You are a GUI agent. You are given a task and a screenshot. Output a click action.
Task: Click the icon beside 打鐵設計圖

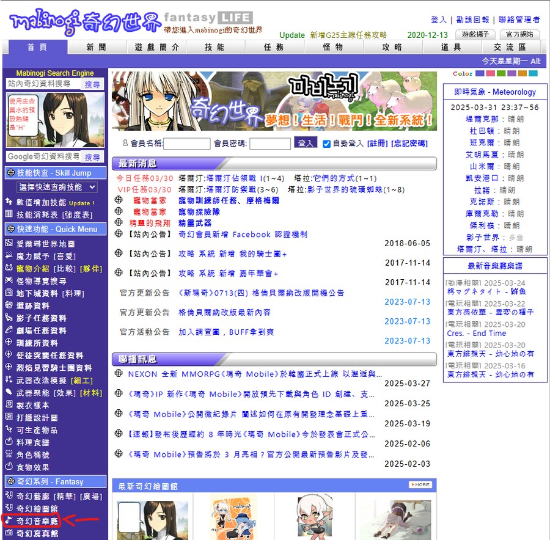point(9,417)
